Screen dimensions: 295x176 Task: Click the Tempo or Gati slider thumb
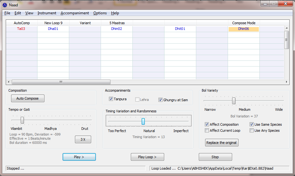tap(22, 120)
